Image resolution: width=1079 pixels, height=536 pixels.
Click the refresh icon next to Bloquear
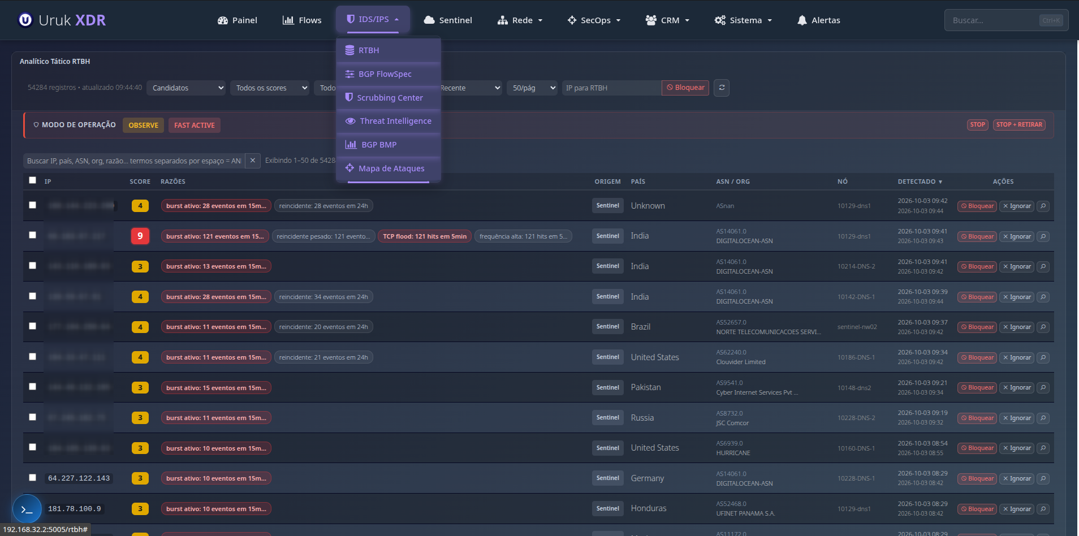tap(722, 88)
